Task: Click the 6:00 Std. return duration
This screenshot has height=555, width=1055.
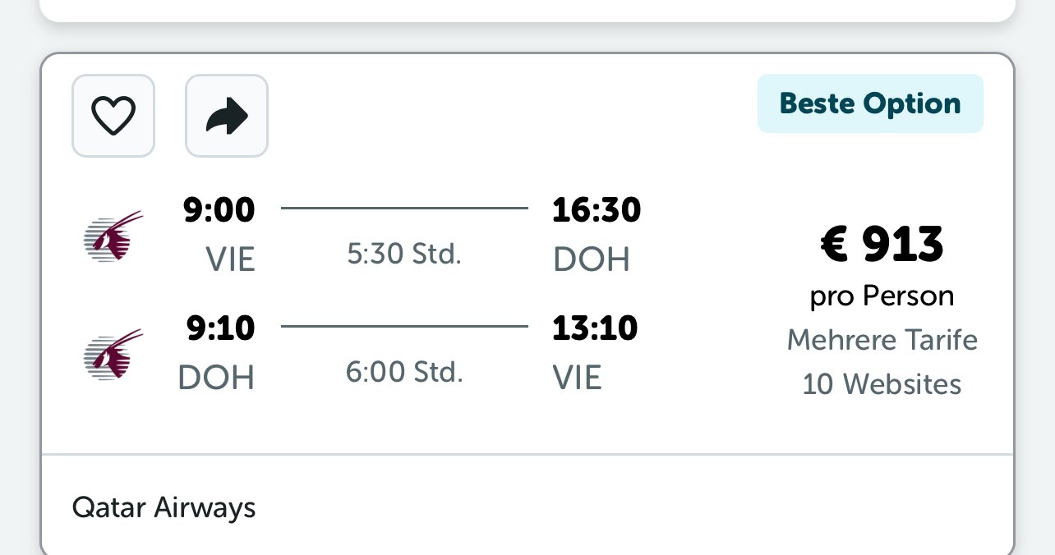Action: pyautogui.click(x=404, y=373)
